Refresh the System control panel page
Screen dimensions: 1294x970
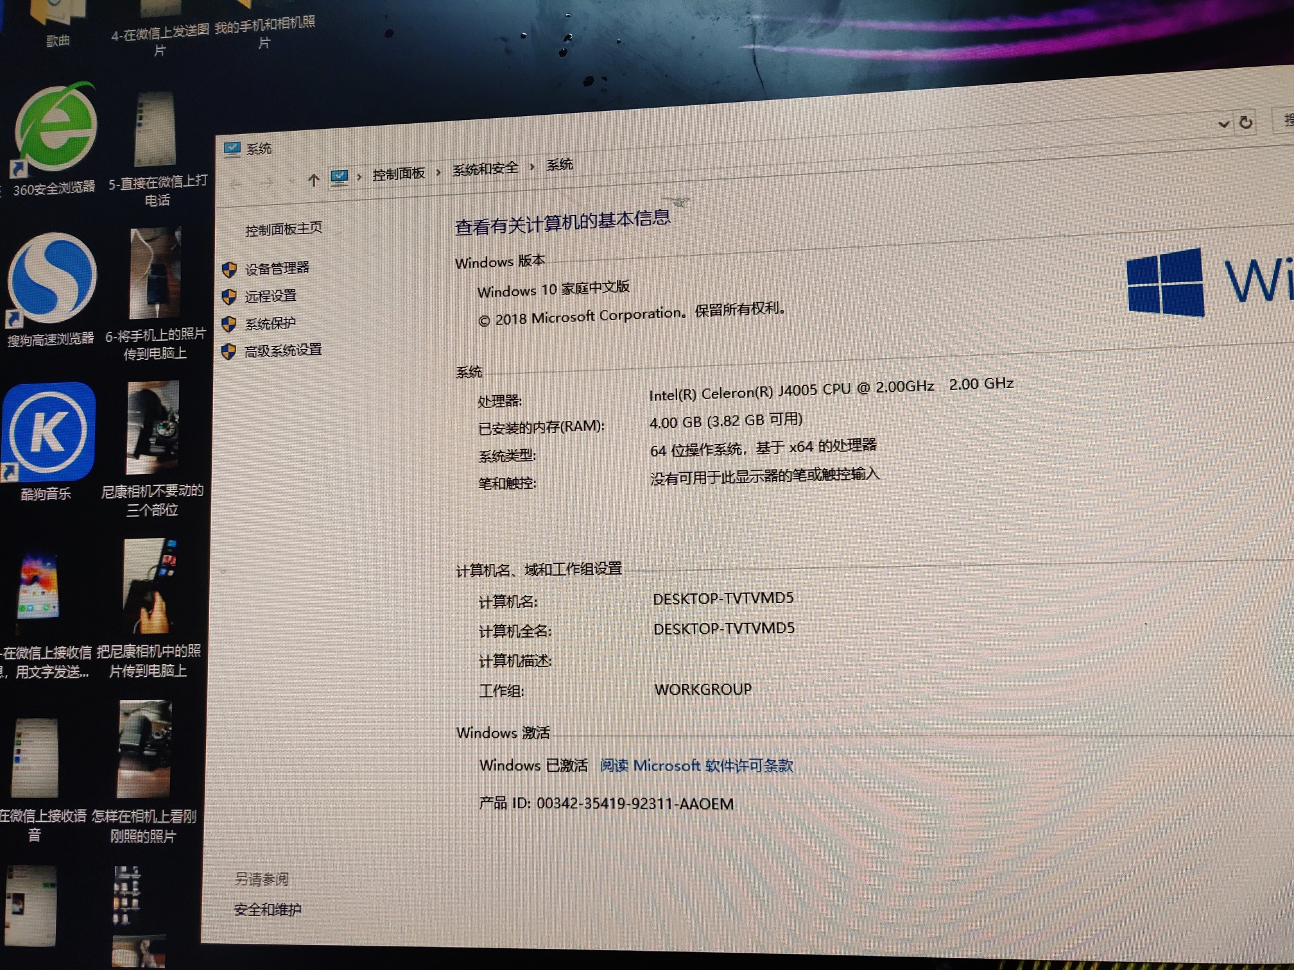1246,122
